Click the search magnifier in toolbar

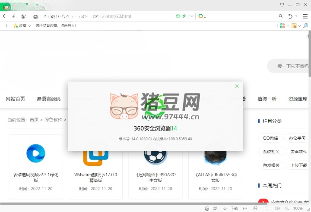click(281, 16)
